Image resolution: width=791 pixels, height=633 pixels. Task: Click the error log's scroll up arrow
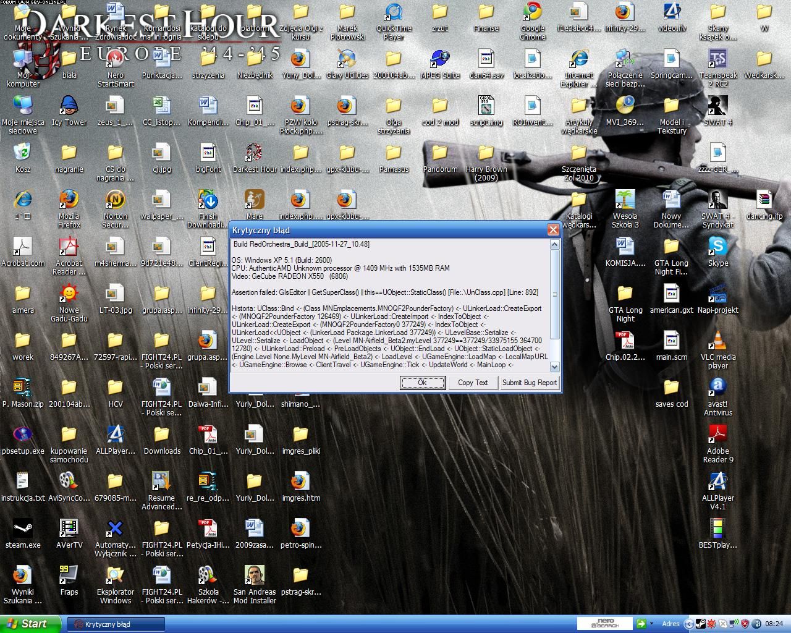coord(554,245)
